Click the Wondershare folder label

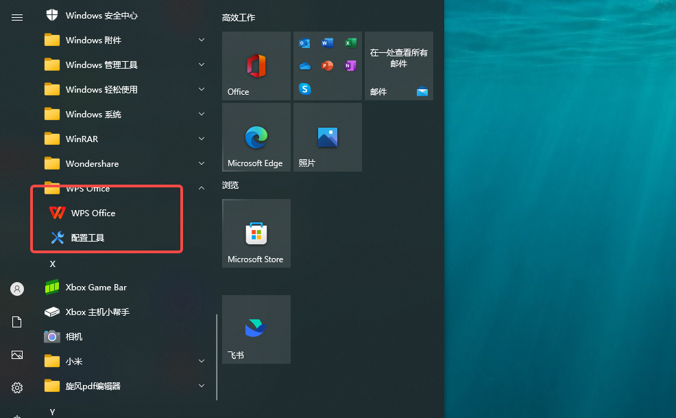92,163
